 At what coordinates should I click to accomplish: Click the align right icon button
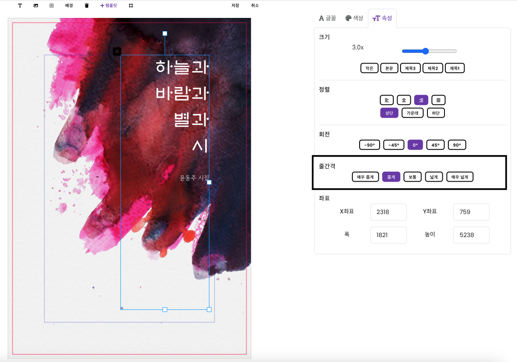[x=421, y=100]
